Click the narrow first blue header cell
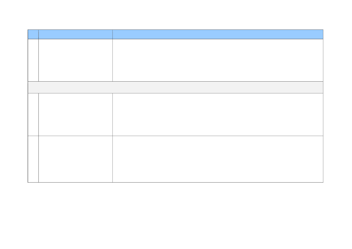This screenshot has width=352, height=249. point(33,34)
